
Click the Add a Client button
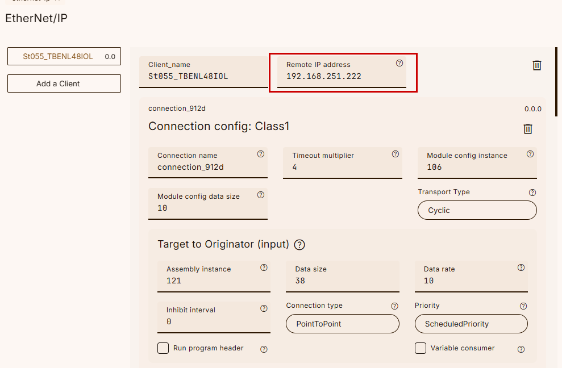coord(64,83)
